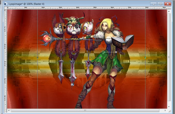This screenshot has height=114, width=175.
Task: Minimize the 1.pspimage window
Action: (154, 4)
